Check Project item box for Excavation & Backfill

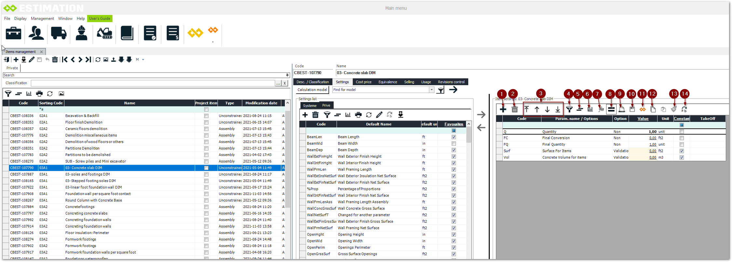click(206, 116)
